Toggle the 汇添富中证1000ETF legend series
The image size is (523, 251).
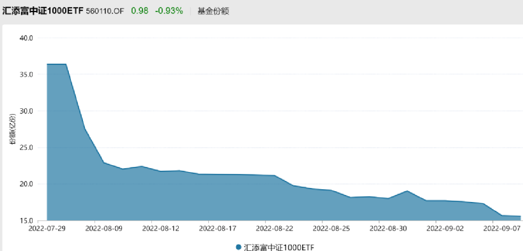275,247
